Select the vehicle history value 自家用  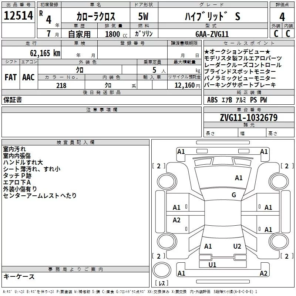tap(80, 34)
